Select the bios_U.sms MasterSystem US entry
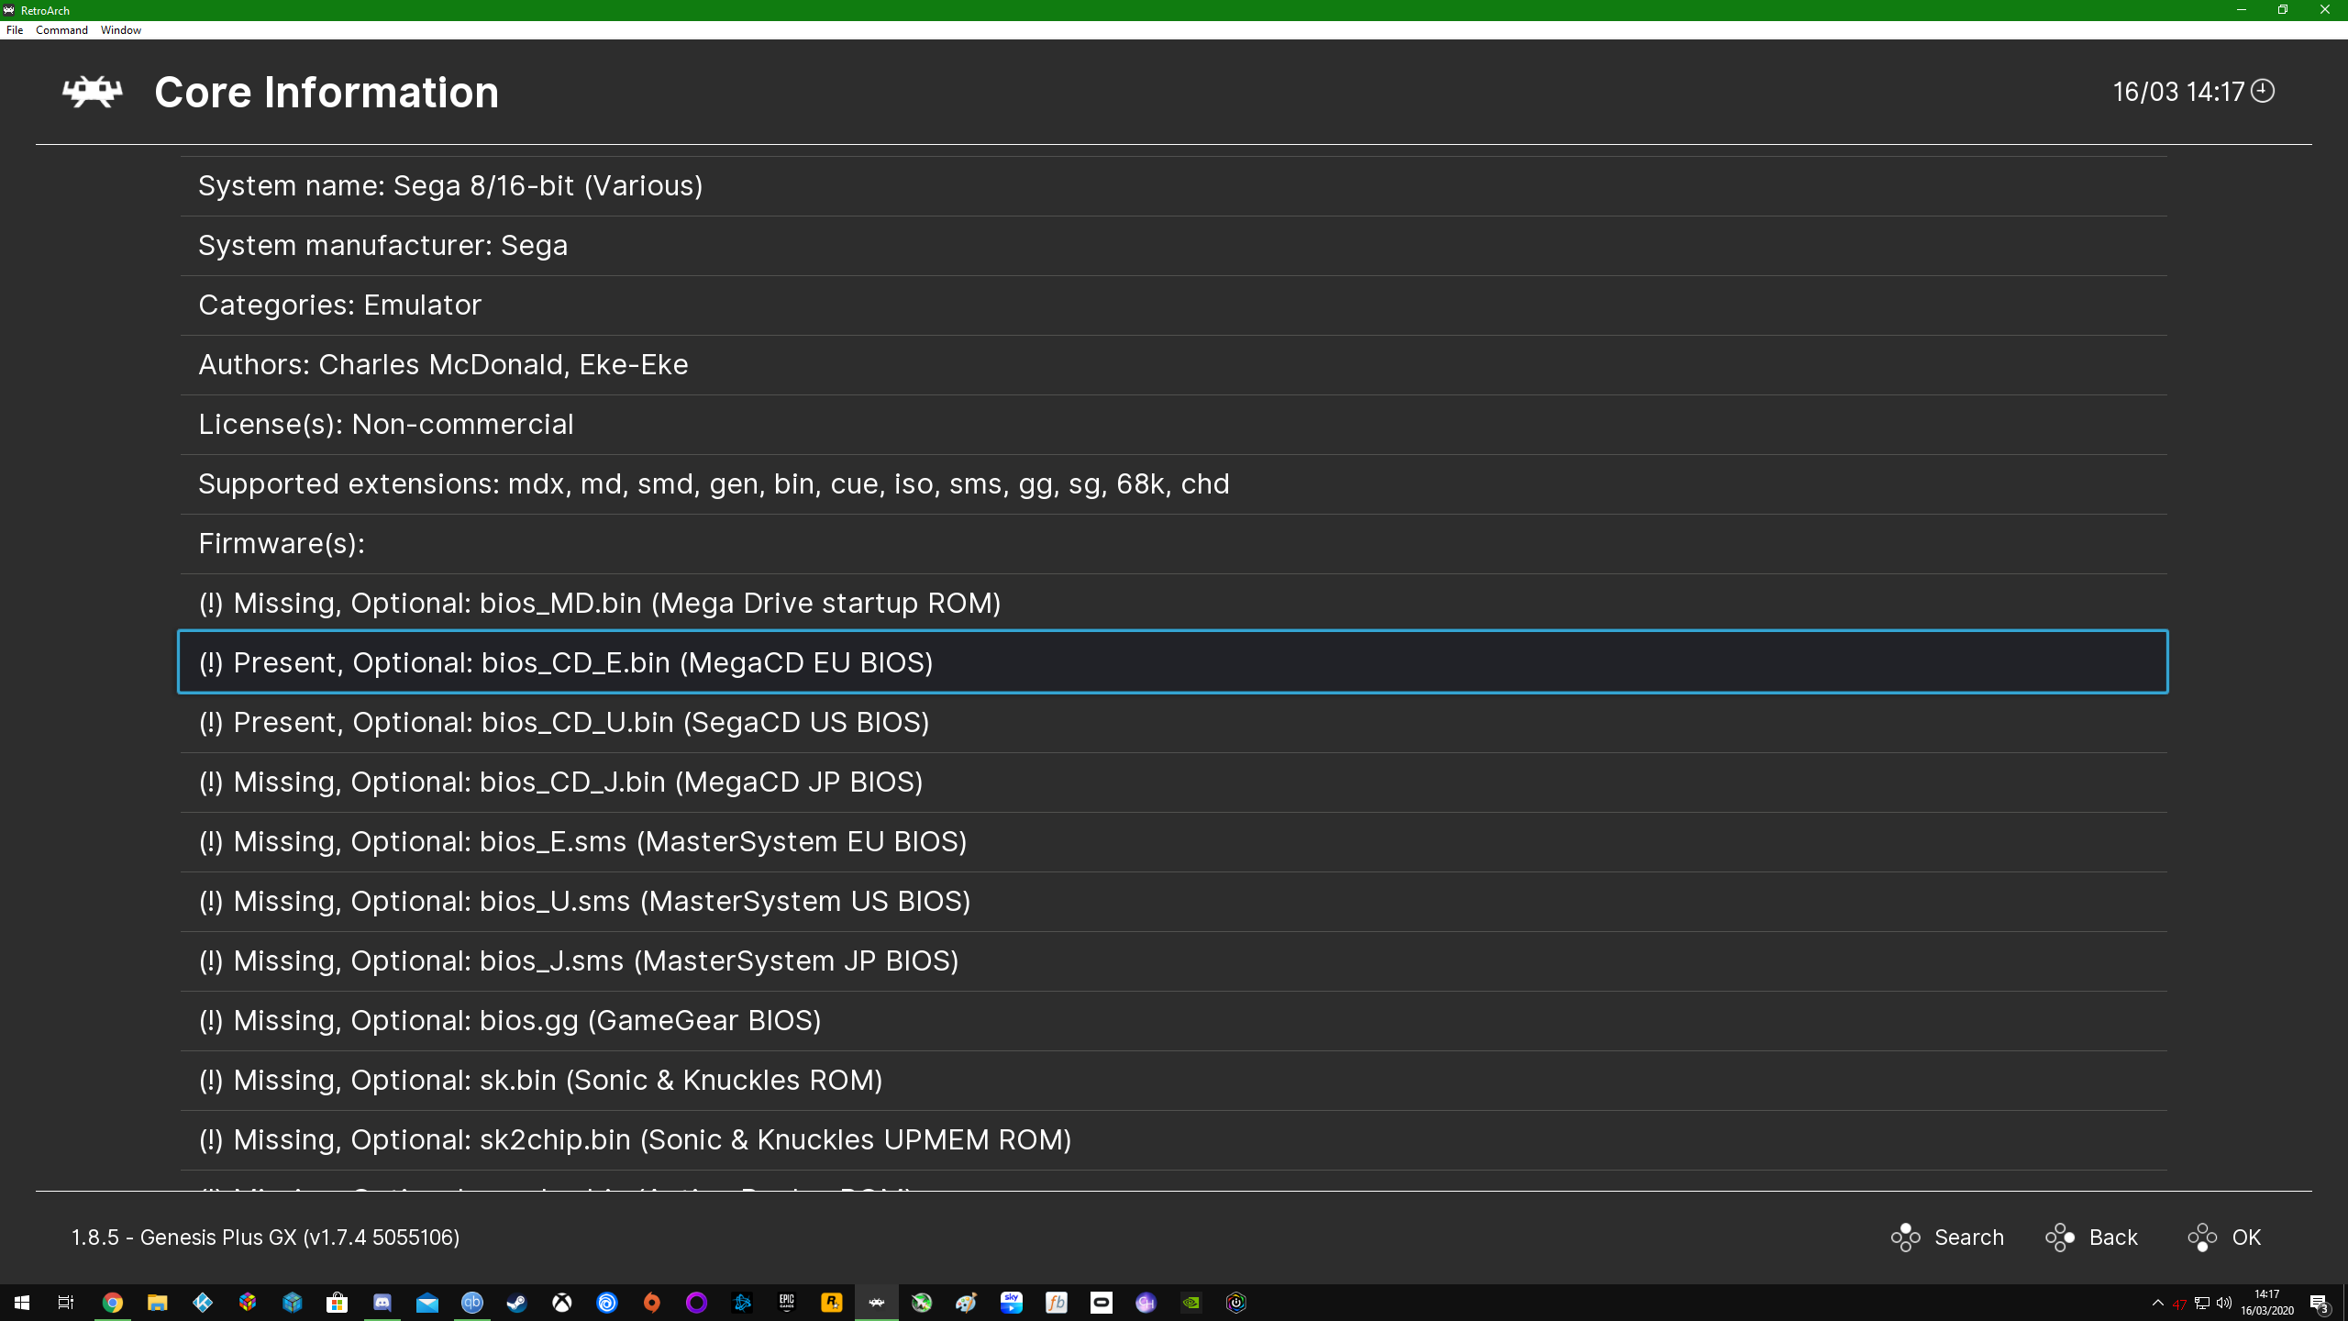The height and width of the screenshot is (1321, 2348). point(1173,902)
